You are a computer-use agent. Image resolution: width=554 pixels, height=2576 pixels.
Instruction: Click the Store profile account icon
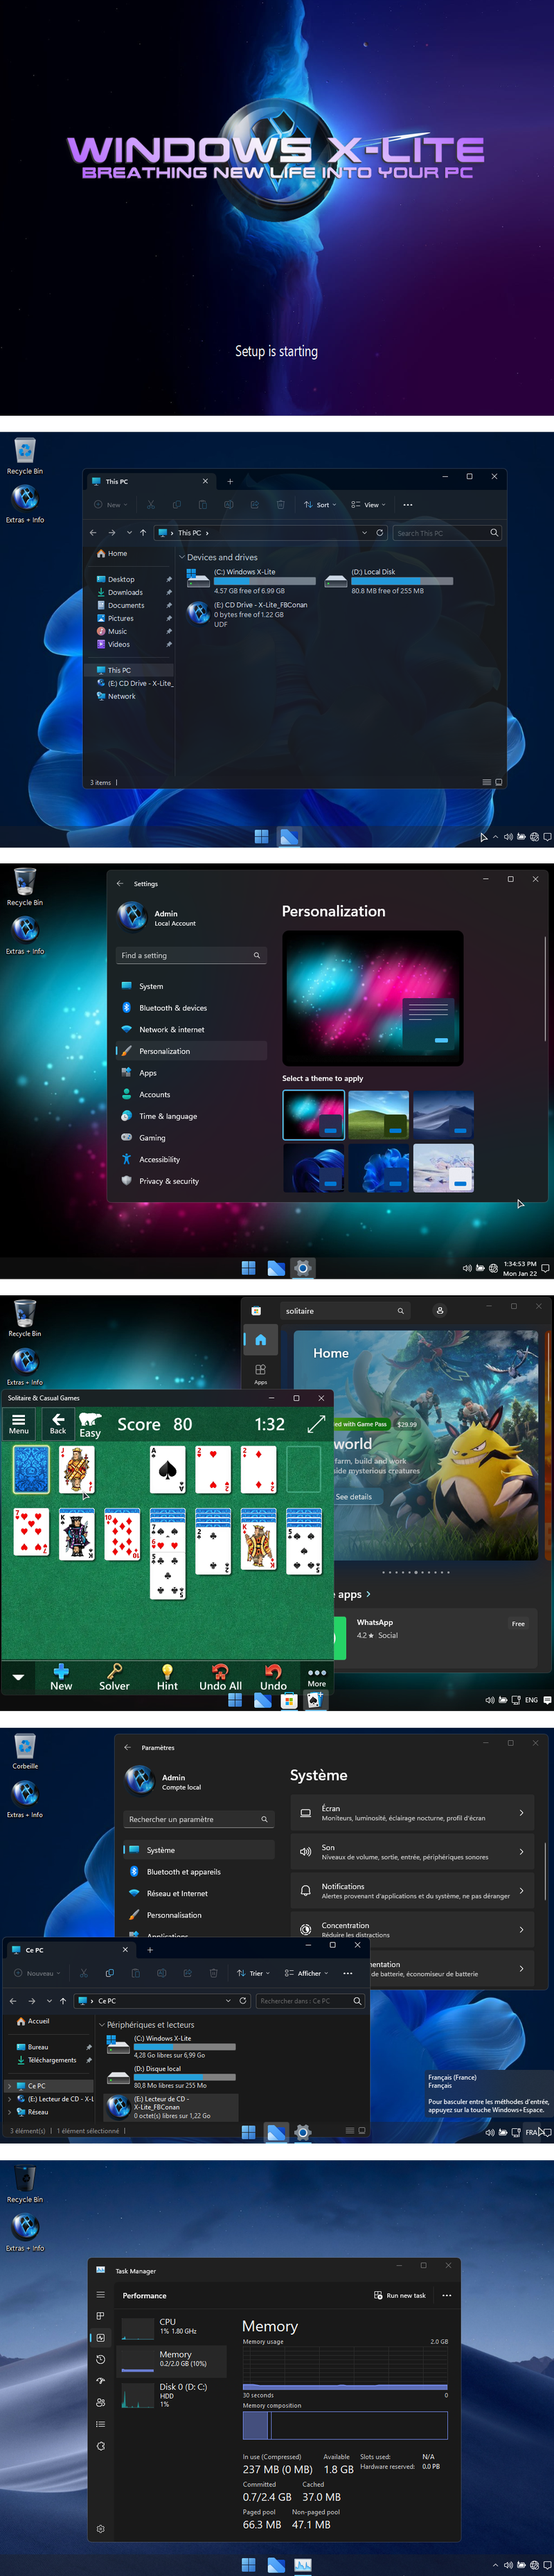(439, 1310)
